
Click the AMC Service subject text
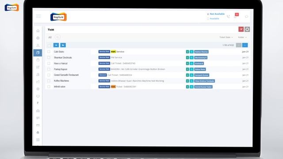(118, 52)
